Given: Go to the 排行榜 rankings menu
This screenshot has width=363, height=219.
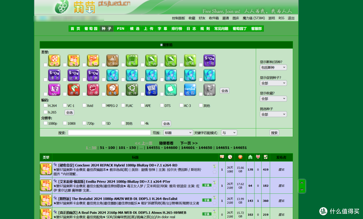Looking at the screenshot, I should (x=177, y=29).
